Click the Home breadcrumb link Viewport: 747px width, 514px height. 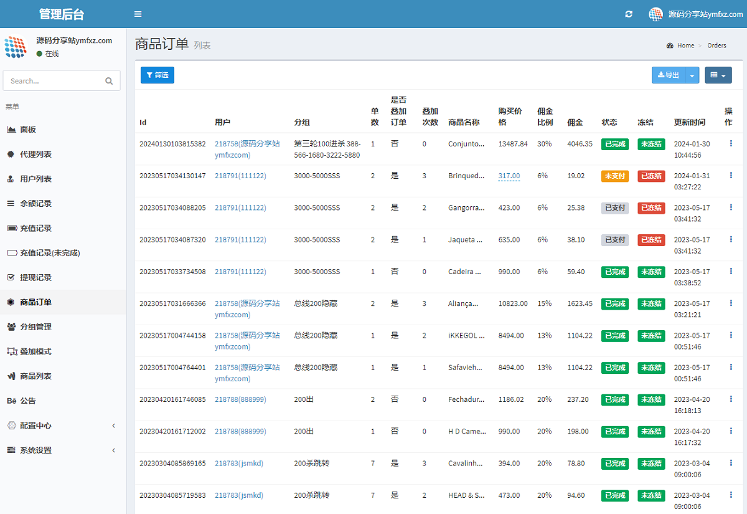coord(685,45)
